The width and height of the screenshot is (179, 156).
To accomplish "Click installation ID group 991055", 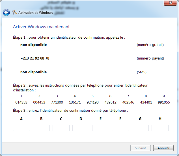I will coord(164,102).
